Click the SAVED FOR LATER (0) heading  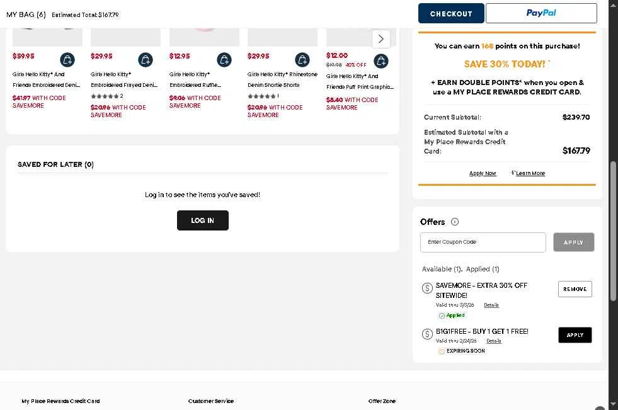coord(55,164)
